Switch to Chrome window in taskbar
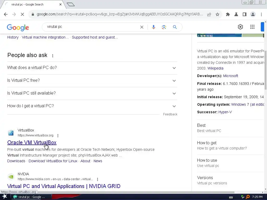Screen dimensions: 267x200 tap(31, 197)
